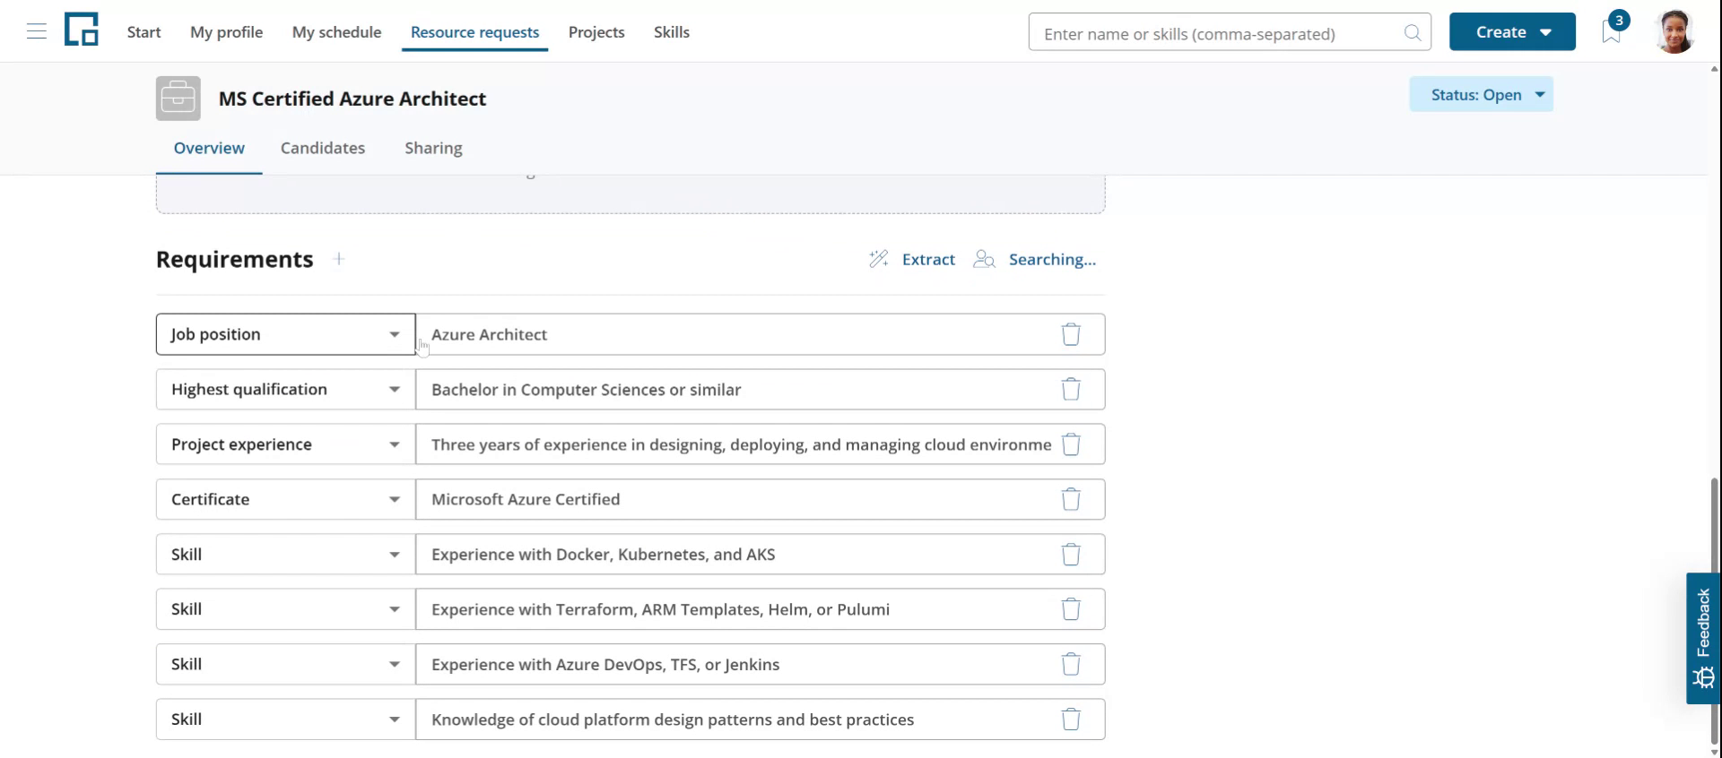The image size is (1722, 758).
Task: Delete the Docker, Kubernetes, and AKS skill
Action: coord(1071,555)
